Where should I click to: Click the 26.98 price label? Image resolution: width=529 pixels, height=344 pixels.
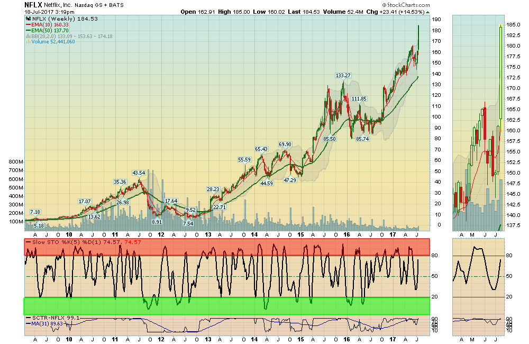(123, 203)
